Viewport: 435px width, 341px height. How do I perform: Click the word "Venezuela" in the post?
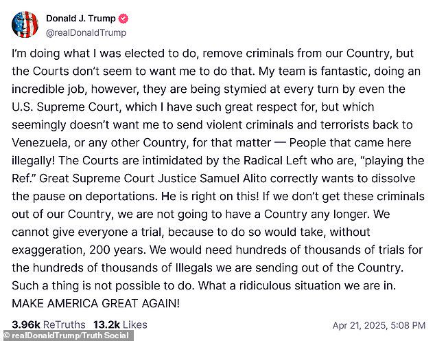41,142
